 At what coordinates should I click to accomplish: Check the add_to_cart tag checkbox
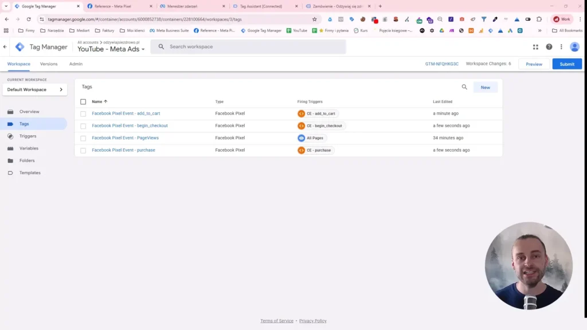(83, 114)
